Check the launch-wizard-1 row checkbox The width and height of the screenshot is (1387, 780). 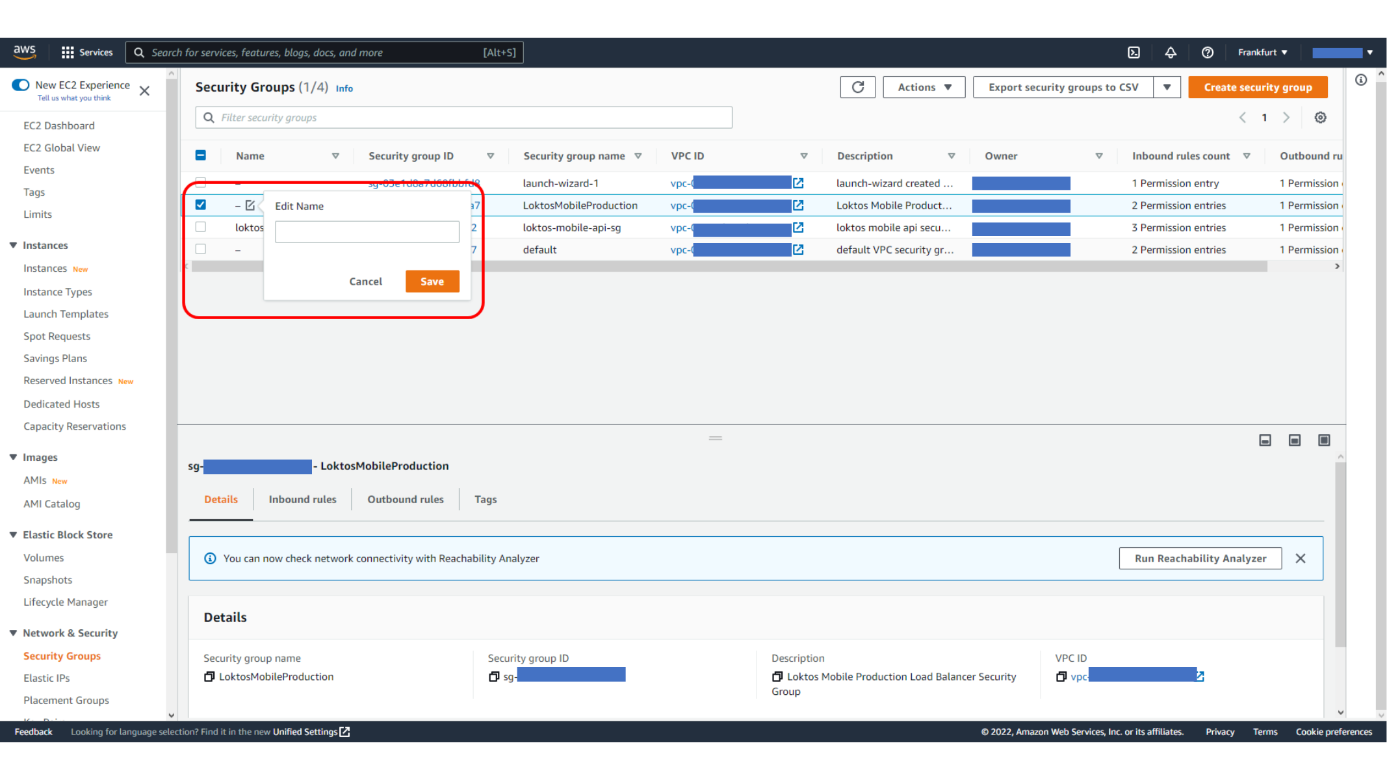click(201, 182)
